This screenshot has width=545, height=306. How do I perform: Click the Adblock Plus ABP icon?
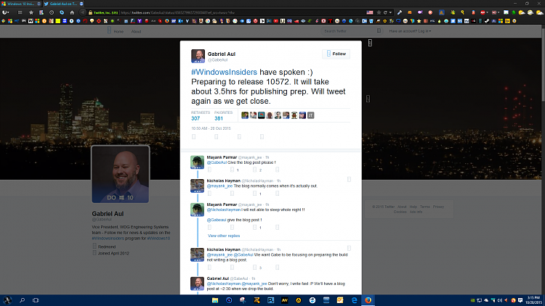coord(482,12)
